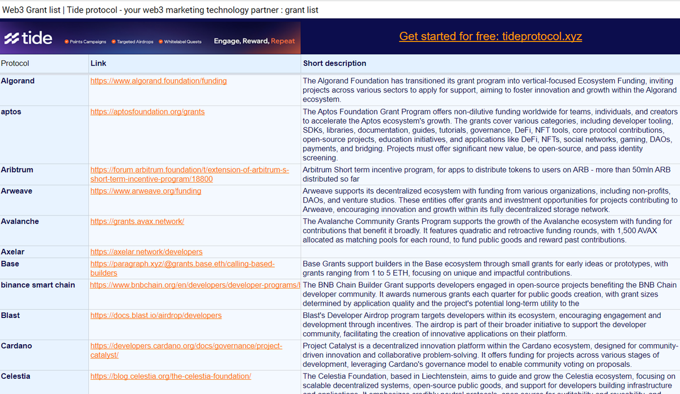Screen dimensions: 680x394
Task: Click the Project Catalyst description cell
Action: coord(490,355)
